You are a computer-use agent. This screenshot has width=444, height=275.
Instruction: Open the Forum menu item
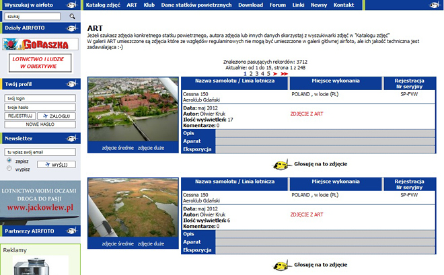coord(277,5)
